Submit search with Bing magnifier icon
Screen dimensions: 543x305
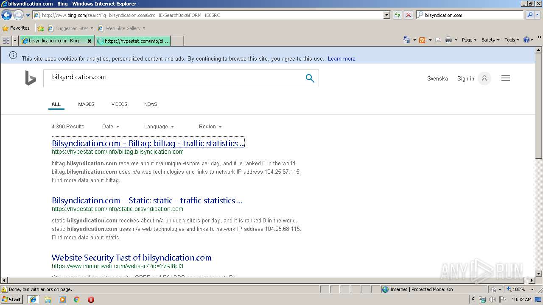310,78
